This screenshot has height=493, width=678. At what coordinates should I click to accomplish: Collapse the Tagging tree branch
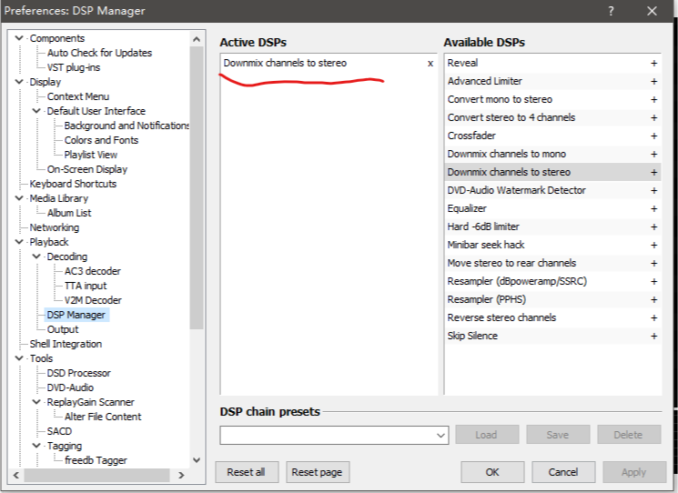coord(37,446)
